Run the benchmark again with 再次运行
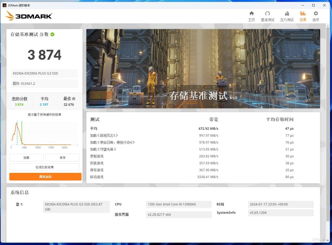332x245 pixels. 45,177
